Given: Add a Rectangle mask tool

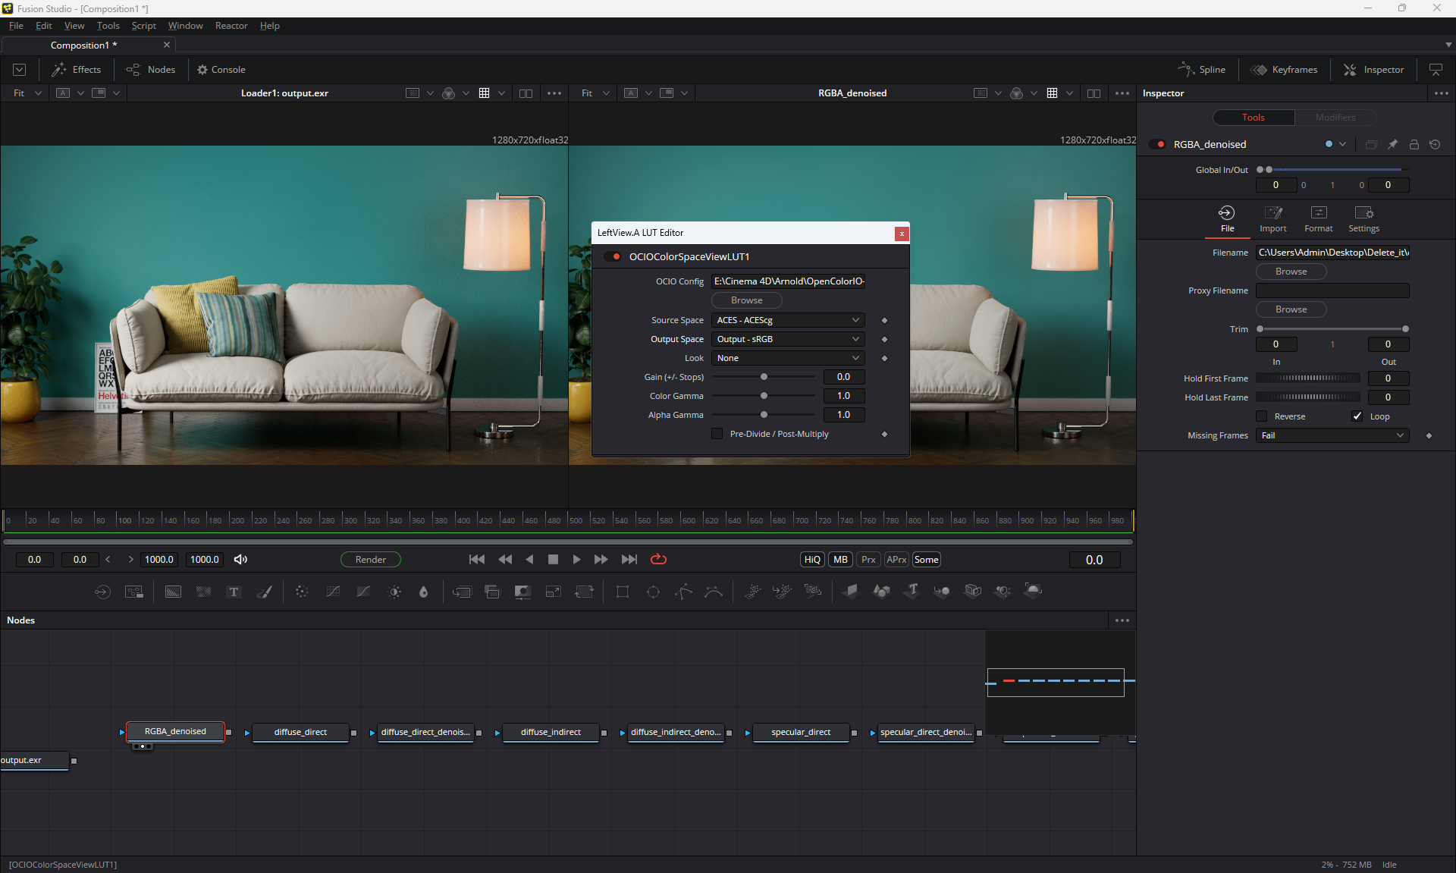Looking at the screenshot, I should (623, 592).
